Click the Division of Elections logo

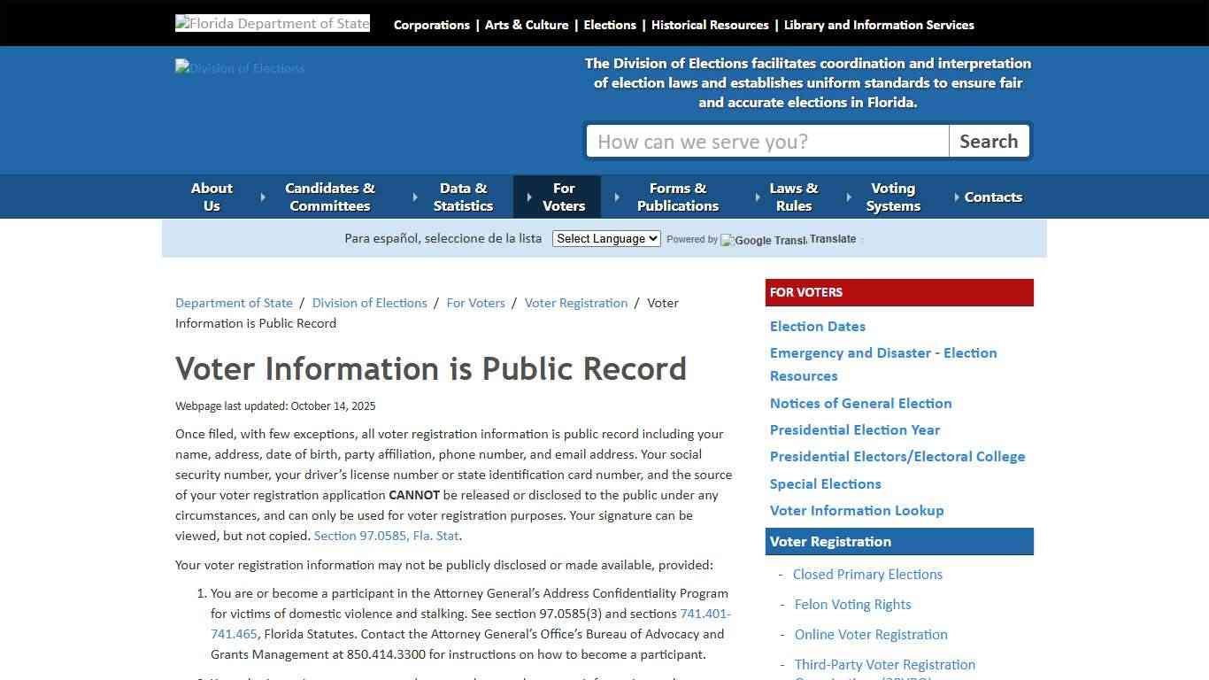[x=239, y=68]
